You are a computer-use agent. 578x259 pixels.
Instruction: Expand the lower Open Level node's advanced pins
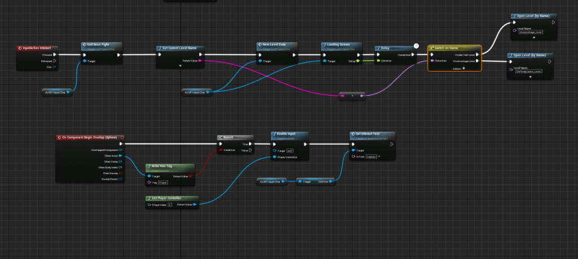click(x=531, y=77)
